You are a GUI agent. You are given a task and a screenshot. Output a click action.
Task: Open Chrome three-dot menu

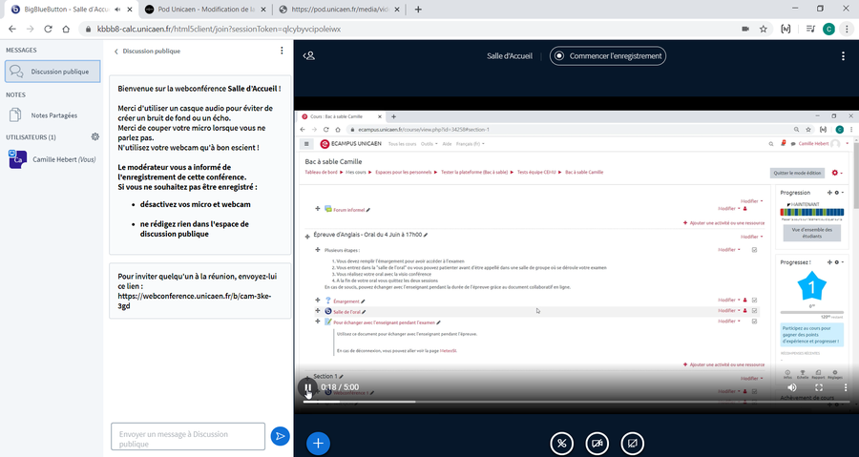847,29
